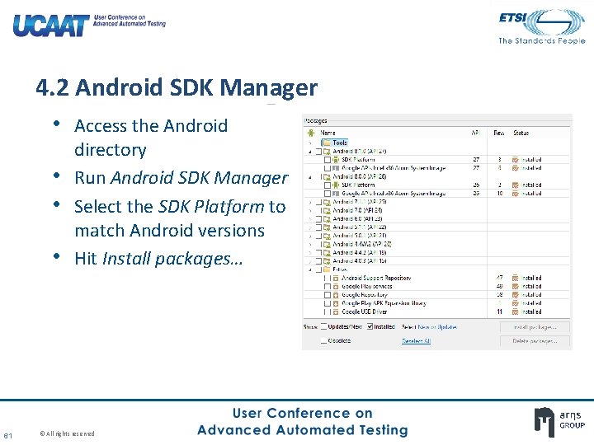
Task: Click the API column header
Action: coord(476,133)
